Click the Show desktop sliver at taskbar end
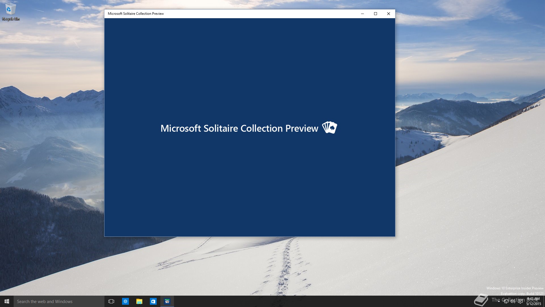This screenshot has height=307, width=545. [x=544, y=301]
